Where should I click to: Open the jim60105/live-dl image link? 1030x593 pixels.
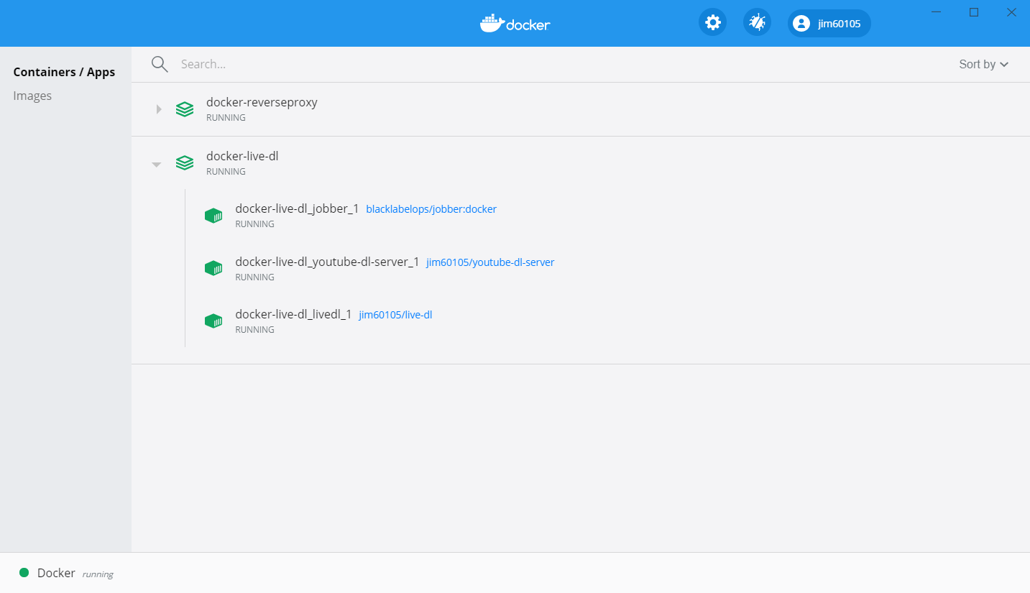click(395, 315)
